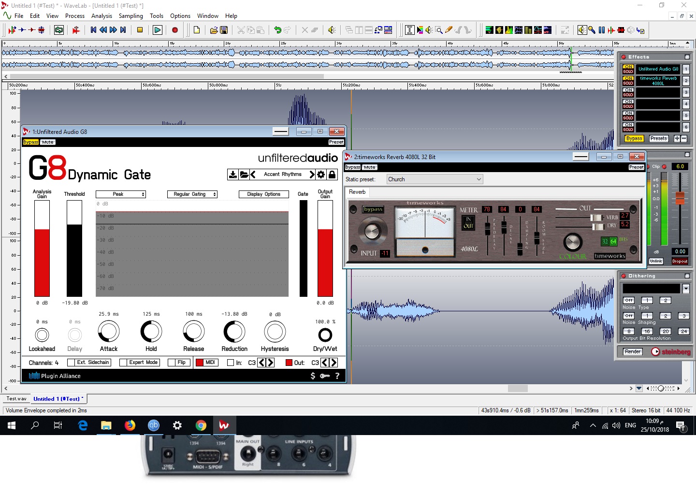696x495 pixels.
Task: Toggle SOLO for timeworks Reverb effect slot
Action: 628,83
